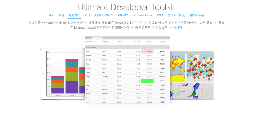254x117 pixels.
Task: Switch to the 모난 tab
Action: (x=61, y=16)
